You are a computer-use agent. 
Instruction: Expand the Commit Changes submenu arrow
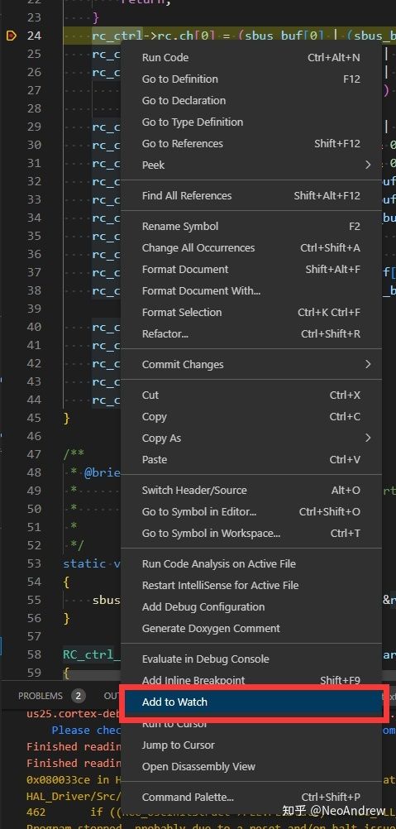click(x=368, y=364)
